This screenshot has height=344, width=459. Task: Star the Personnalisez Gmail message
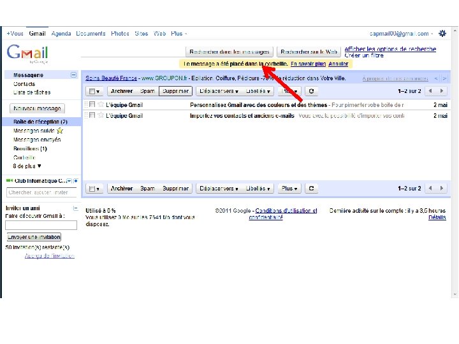tap(101, 104)
